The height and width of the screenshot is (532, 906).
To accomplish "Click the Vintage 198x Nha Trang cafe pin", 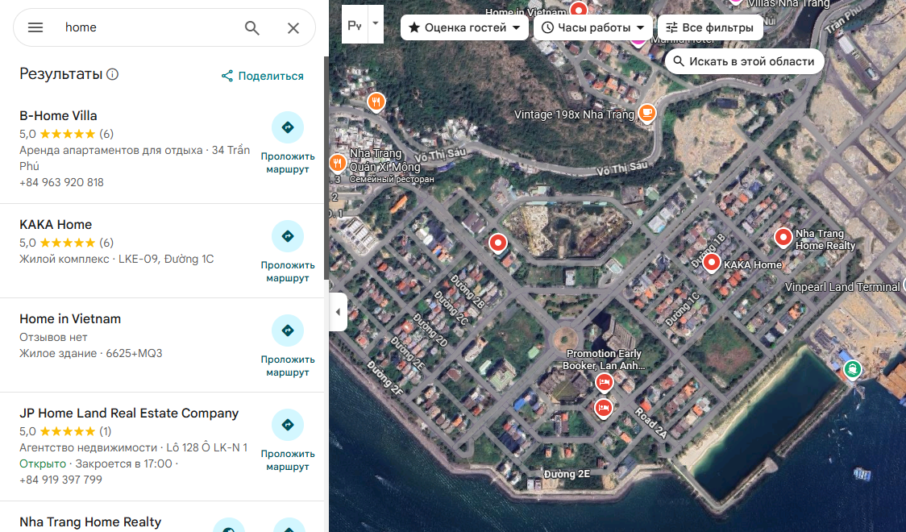I will tap(647, 113).
